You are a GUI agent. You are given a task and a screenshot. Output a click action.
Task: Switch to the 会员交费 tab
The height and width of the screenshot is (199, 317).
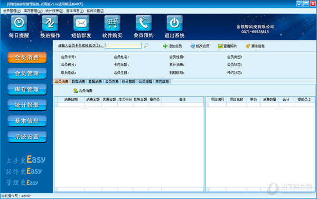point(112,81)
